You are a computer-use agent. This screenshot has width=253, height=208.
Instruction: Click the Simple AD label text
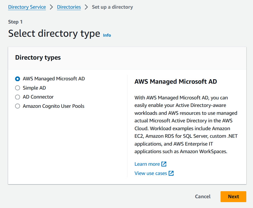coord(34,88)
